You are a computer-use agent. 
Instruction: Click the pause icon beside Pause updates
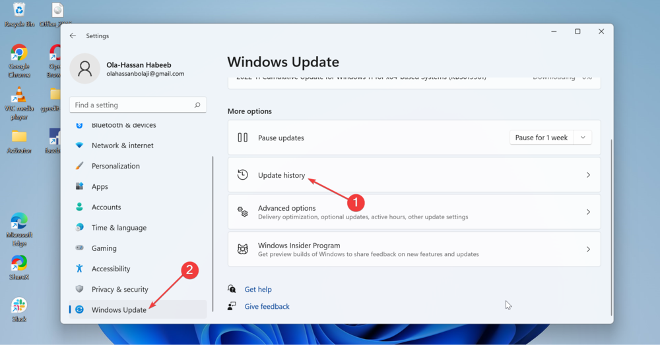click(x=242, y=138)
